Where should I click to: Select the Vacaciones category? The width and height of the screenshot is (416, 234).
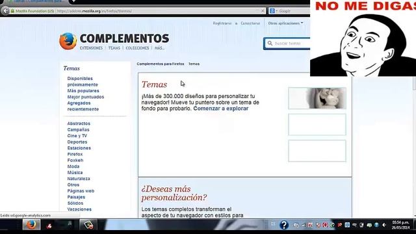[x=79, y=209]
